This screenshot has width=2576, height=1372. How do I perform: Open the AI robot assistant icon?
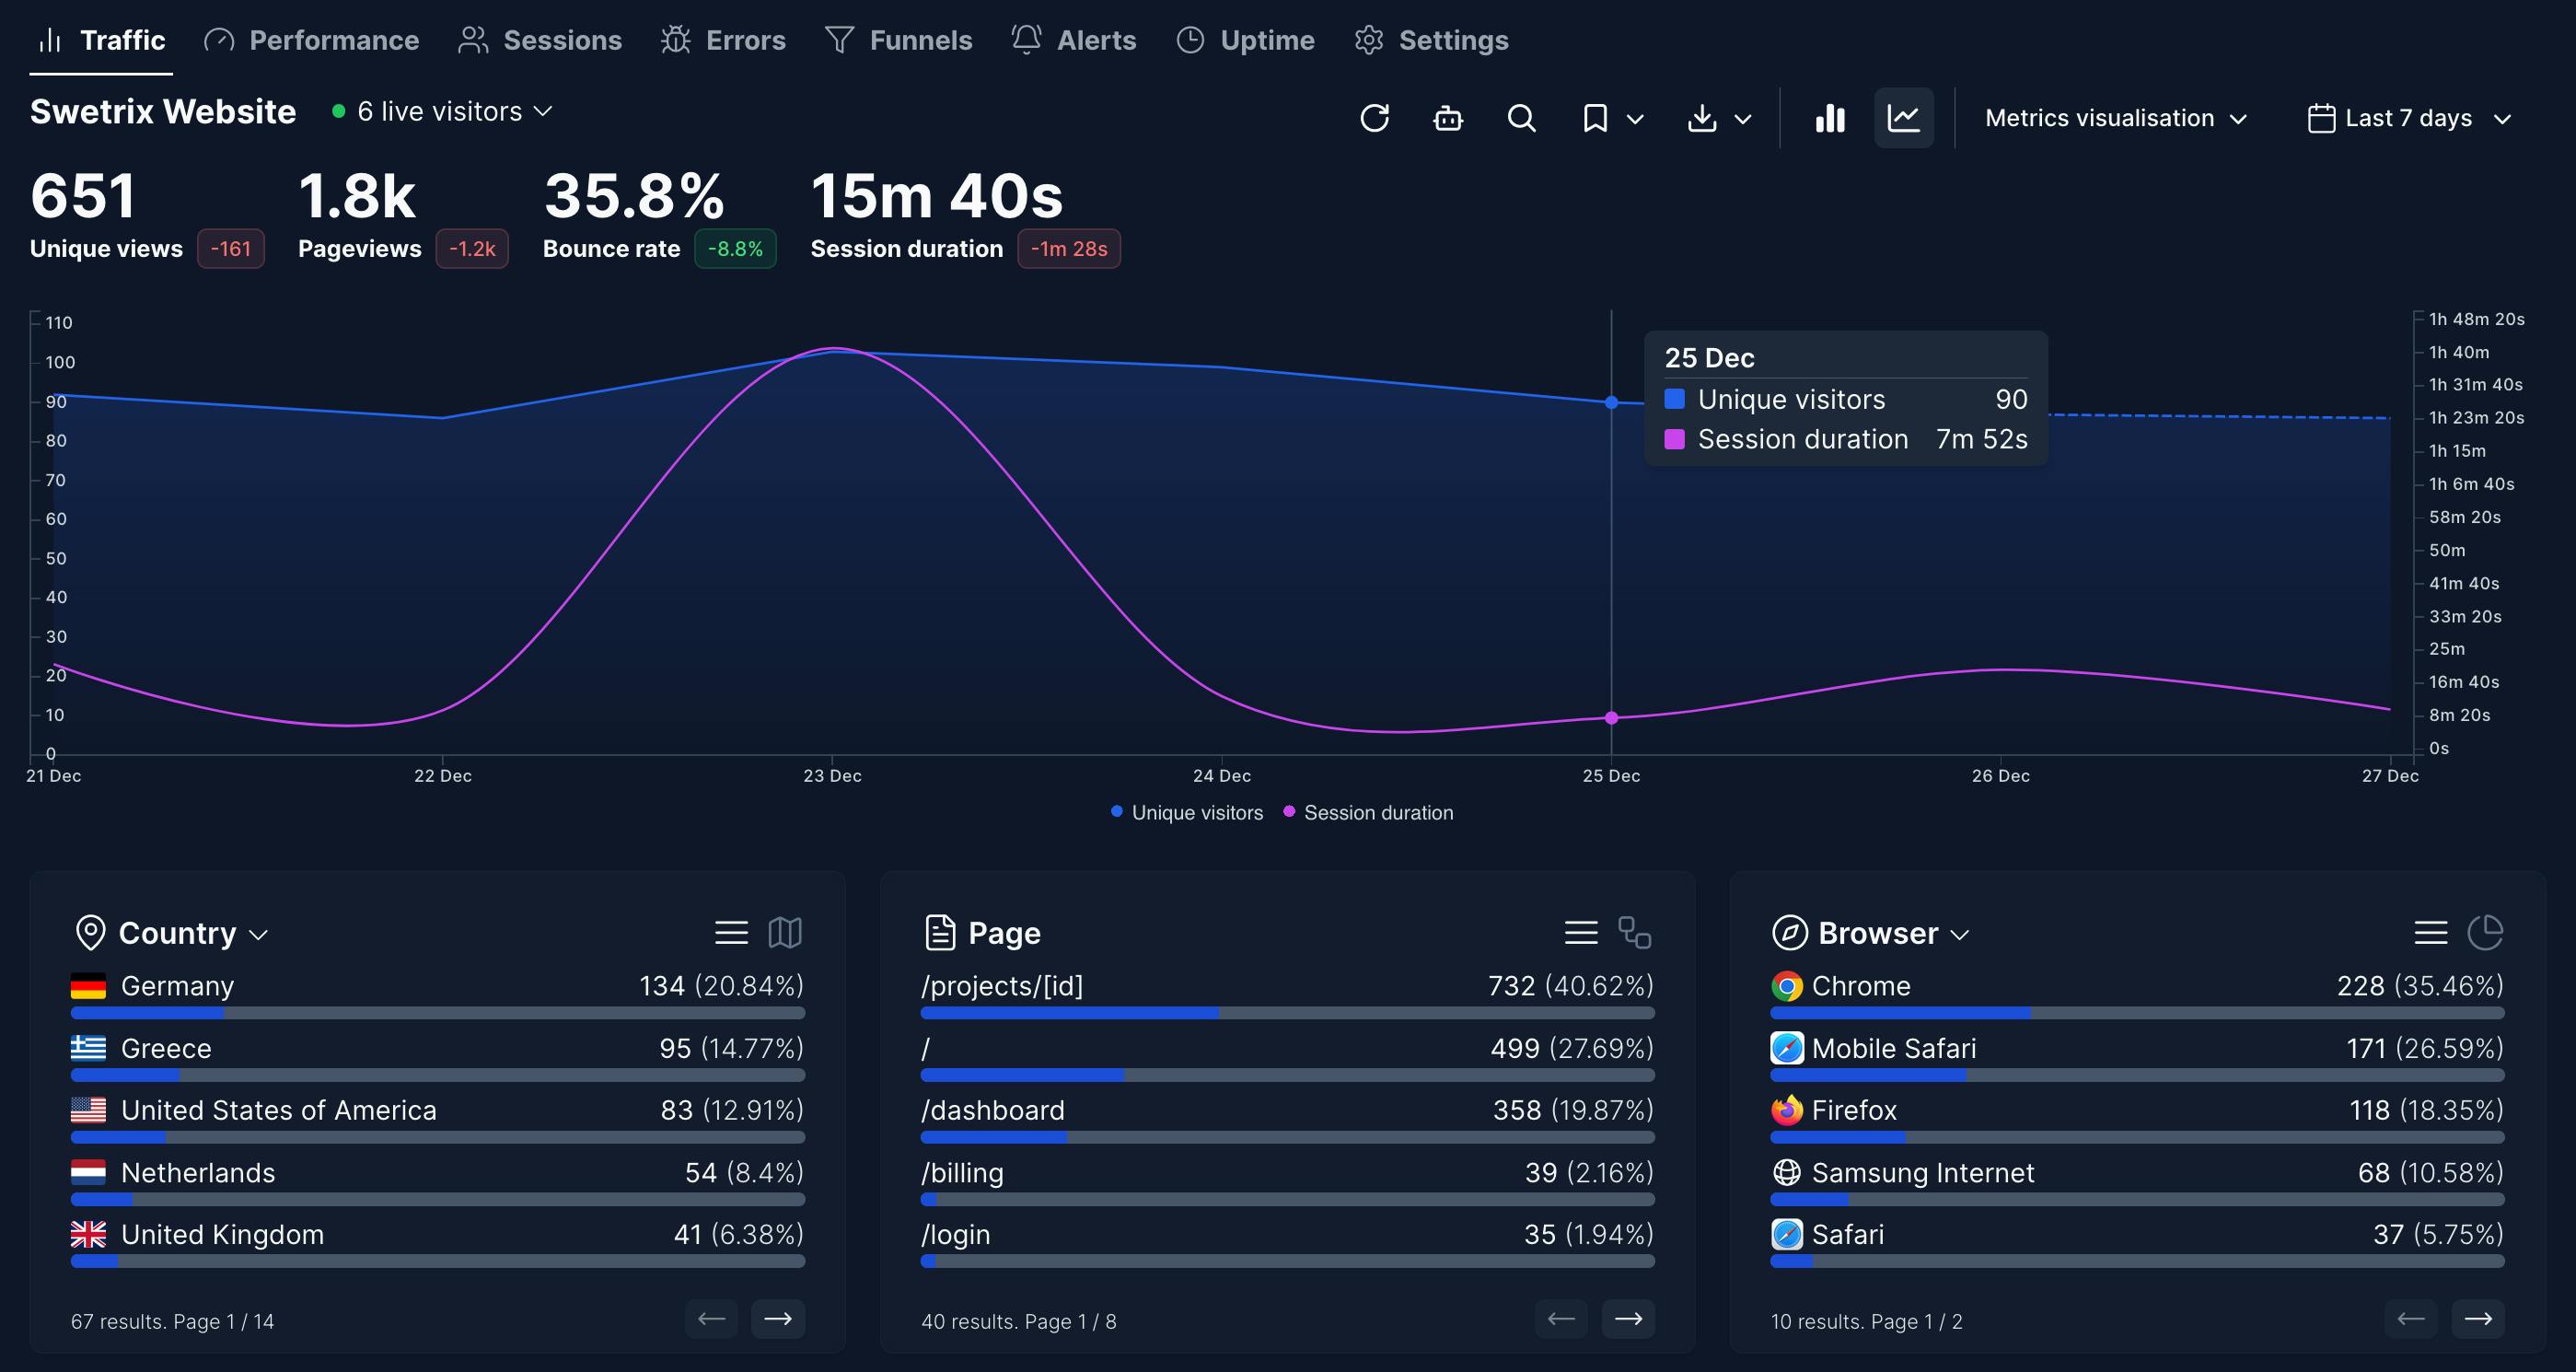pos(1447,118)
